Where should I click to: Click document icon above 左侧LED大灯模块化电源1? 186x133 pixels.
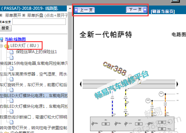(x=12, y=90)
